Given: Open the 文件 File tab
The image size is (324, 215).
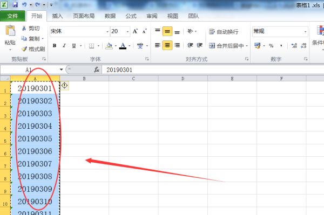Looking at the screenshot, I should tap(12, 16).
